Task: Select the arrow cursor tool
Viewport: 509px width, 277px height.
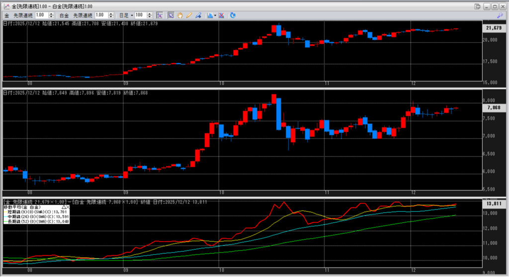Action: click(170, 15)
